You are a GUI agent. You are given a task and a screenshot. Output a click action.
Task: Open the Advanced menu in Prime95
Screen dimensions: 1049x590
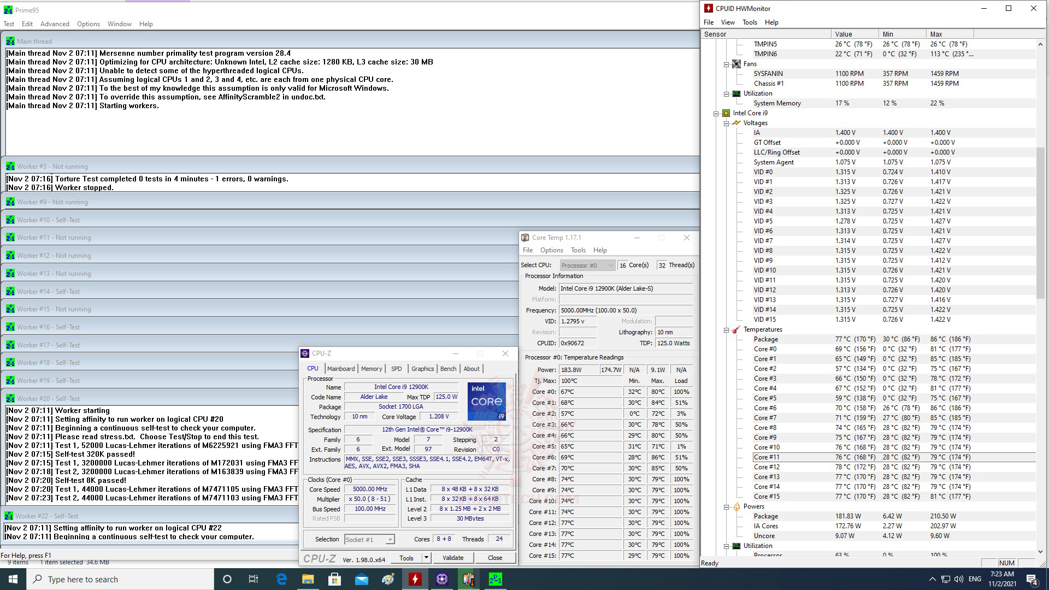click(x=55, y=24)
